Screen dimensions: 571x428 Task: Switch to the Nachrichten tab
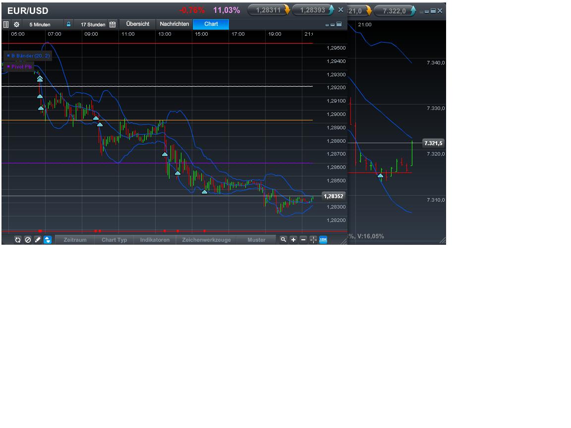click(173, 24)
